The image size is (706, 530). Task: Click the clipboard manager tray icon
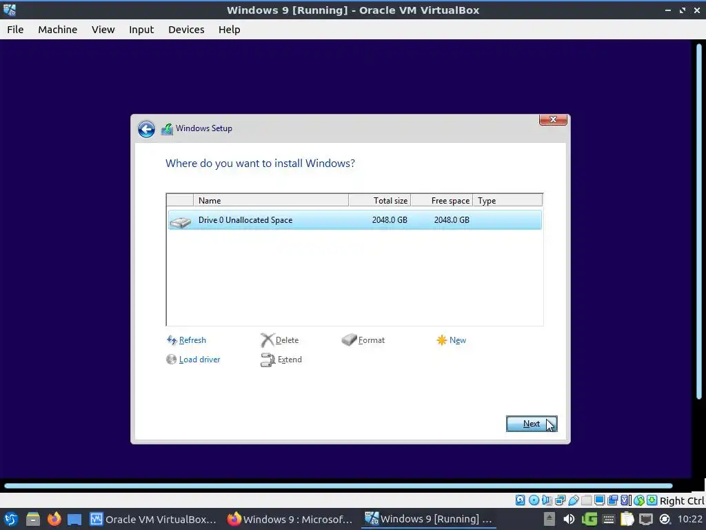click(x=627, y=519)
